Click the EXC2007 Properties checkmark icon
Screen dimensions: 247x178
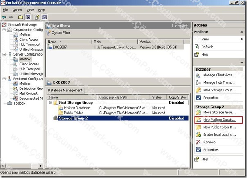[x=198, y=98]
